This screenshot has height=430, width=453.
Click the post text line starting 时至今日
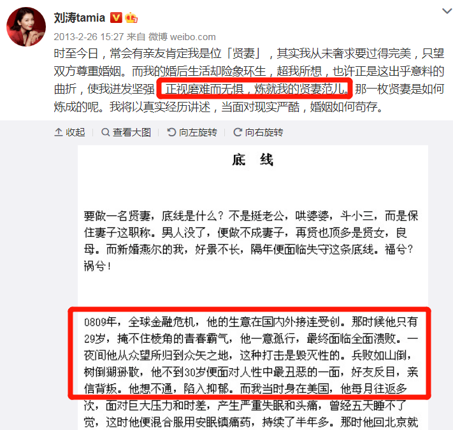[248, 54]
